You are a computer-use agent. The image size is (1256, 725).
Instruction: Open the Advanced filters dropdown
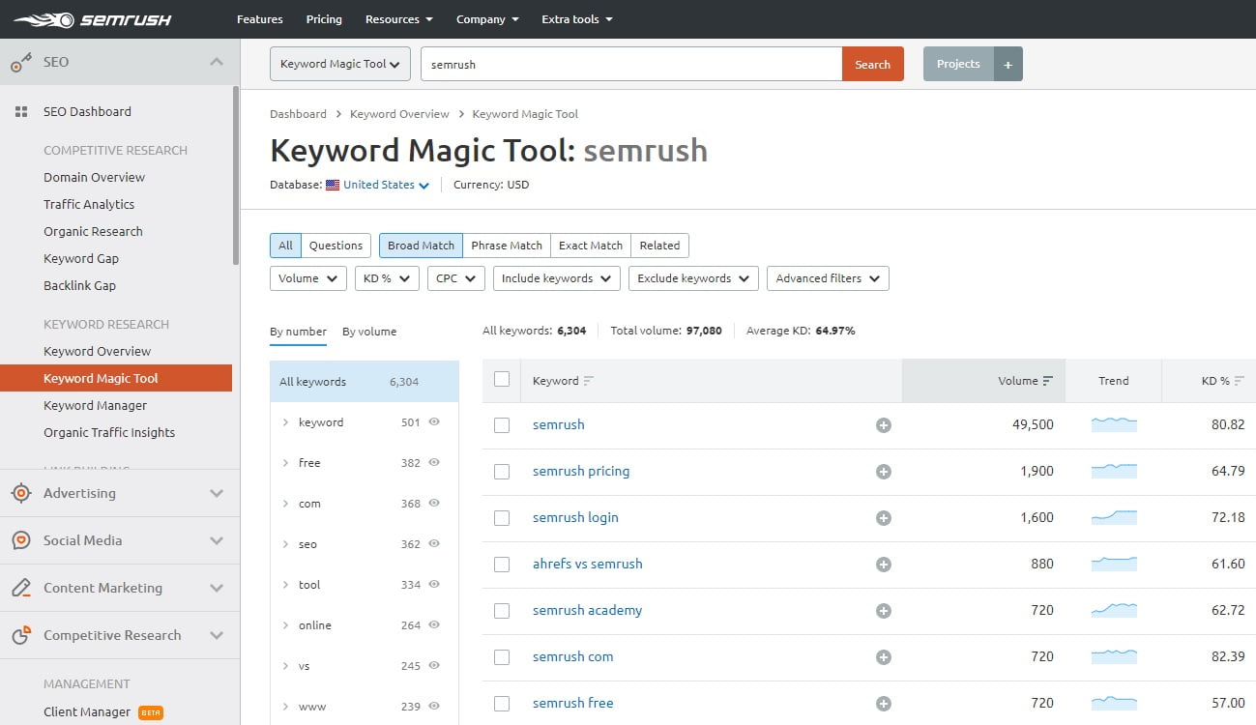(x=828, y=278)
